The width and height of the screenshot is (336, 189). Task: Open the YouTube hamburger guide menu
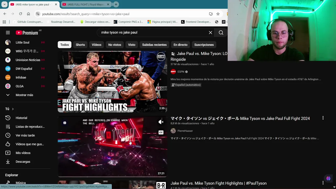pyautogui.click(x=8, y=33)
